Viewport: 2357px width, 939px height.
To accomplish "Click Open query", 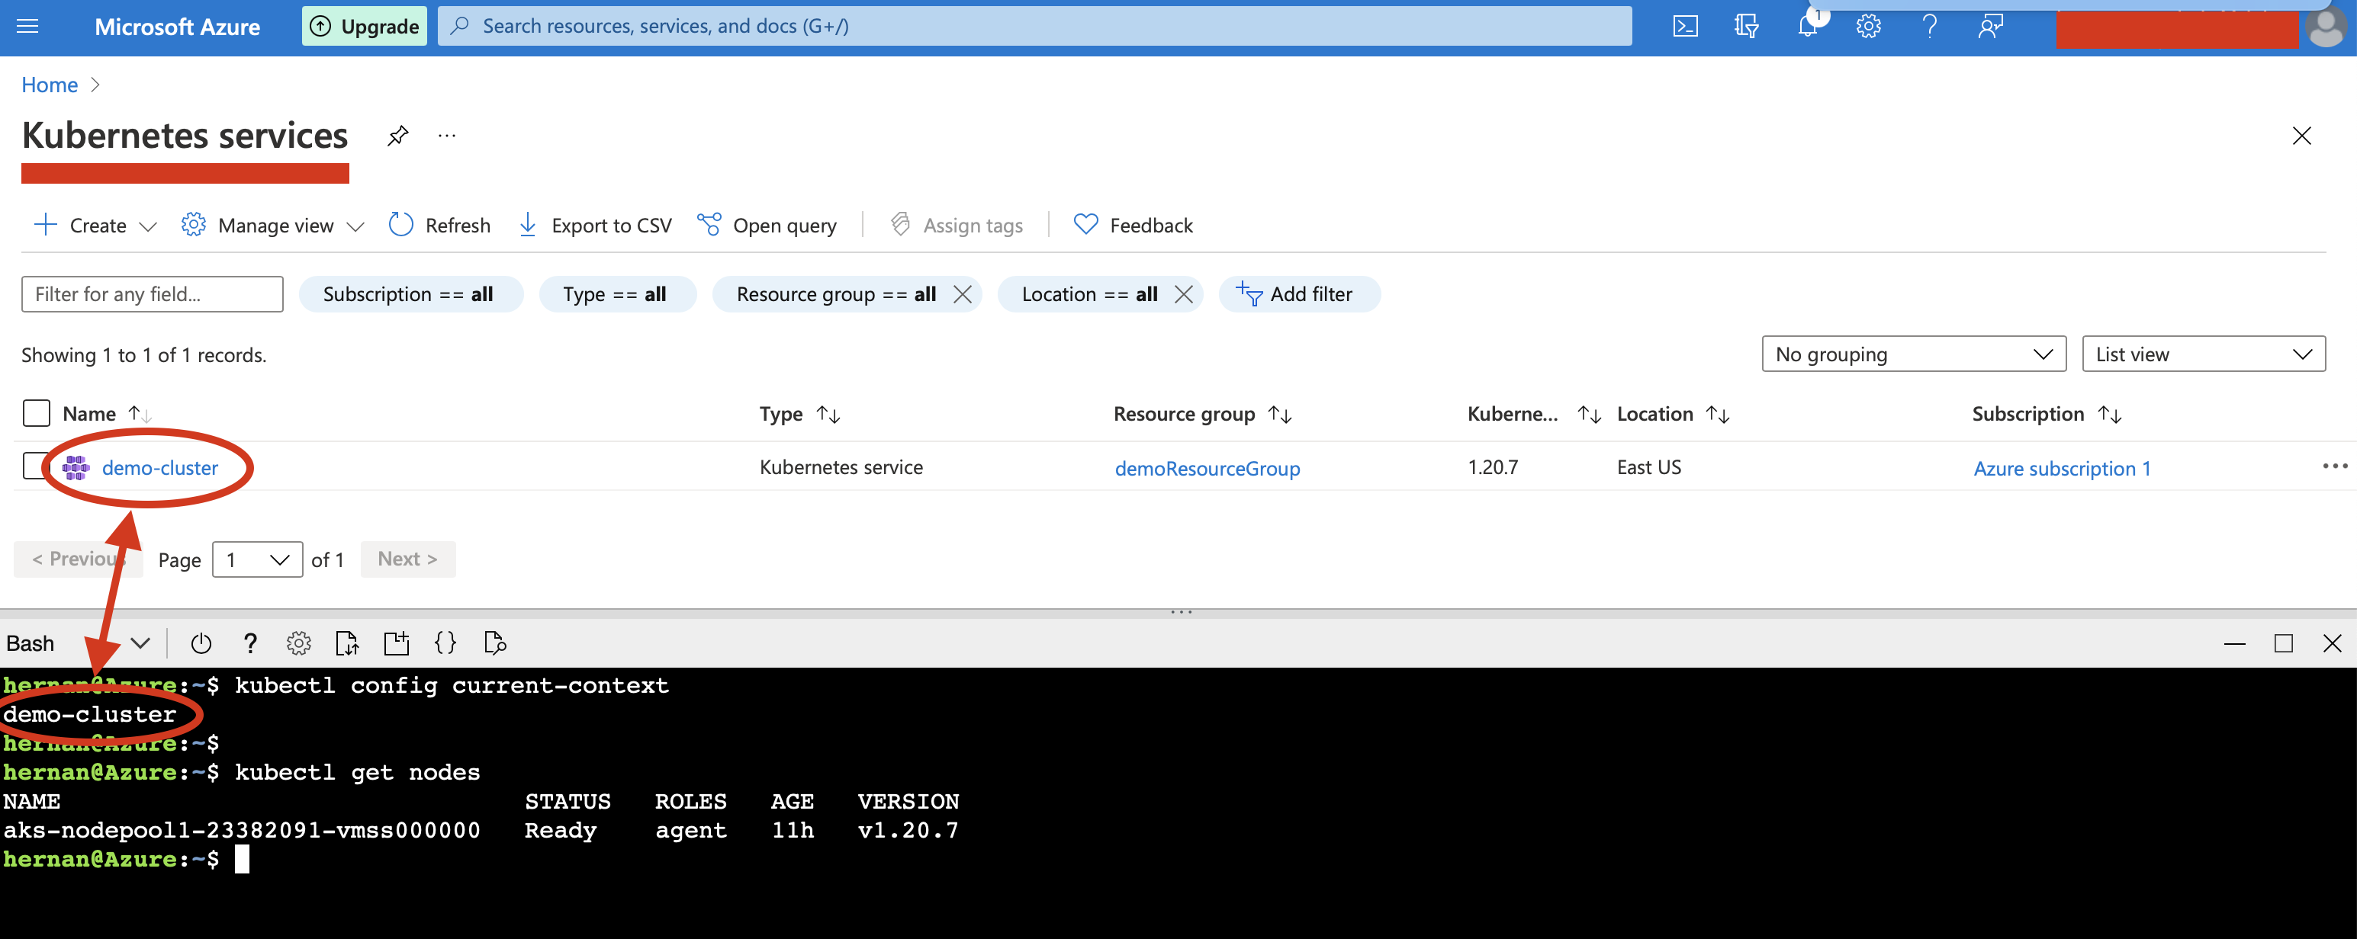I will point(767,225).
